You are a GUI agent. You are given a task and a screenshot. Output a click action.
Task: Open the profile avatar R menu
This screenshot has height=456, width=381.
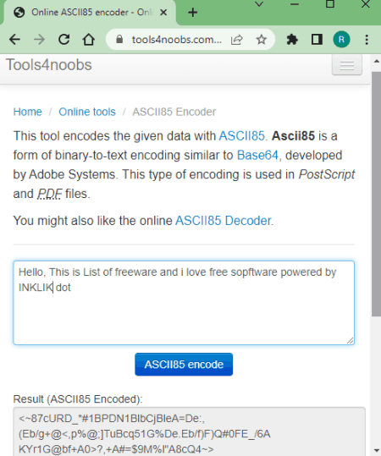341,40
